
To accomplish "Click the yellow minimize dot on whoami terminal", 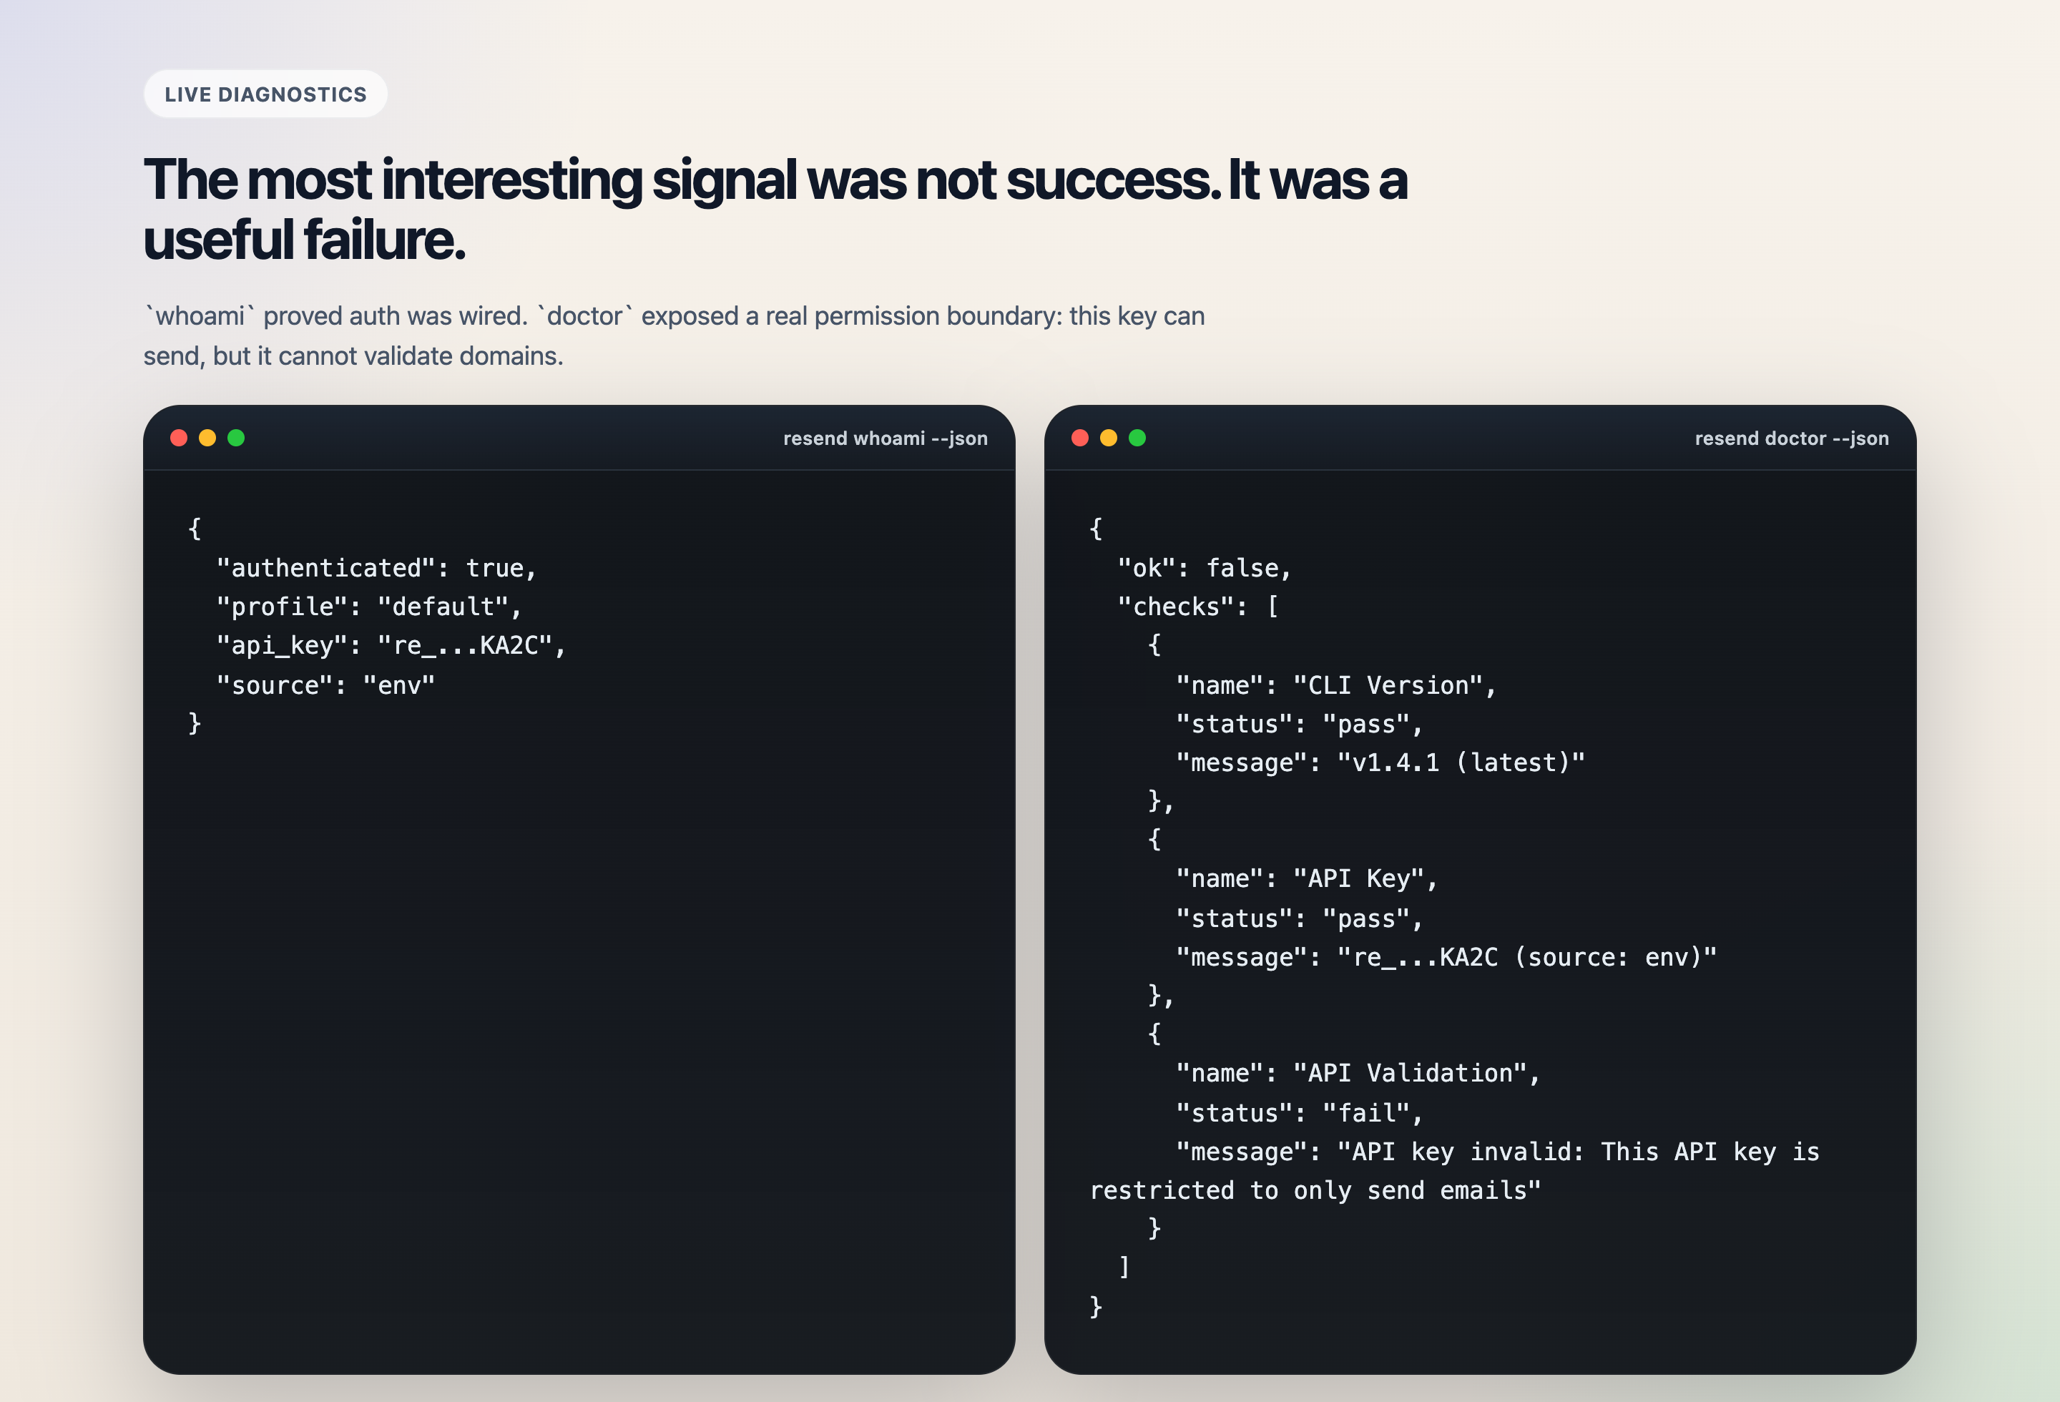I will (x=208, y=437).
